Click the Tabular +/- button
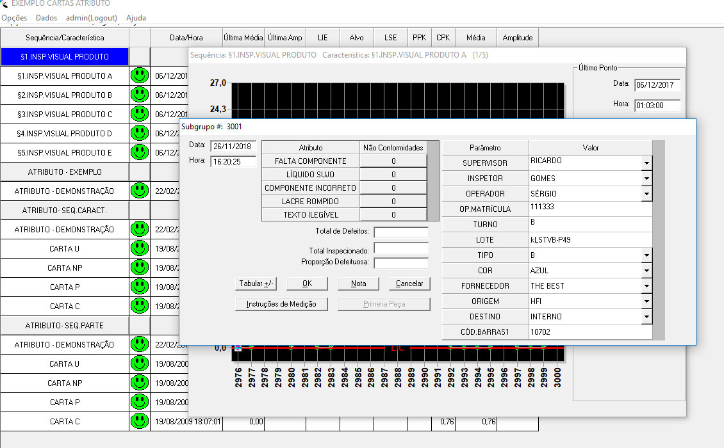This screenshot has height=448, width=724. (256, 284)
